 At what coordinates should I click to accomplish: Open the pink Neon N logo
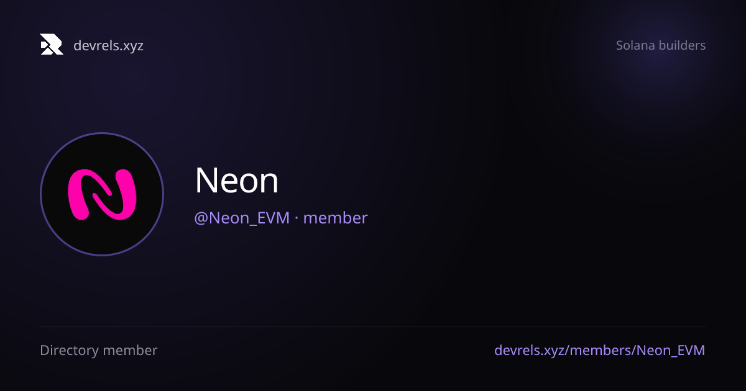click(x=101, y=194)
